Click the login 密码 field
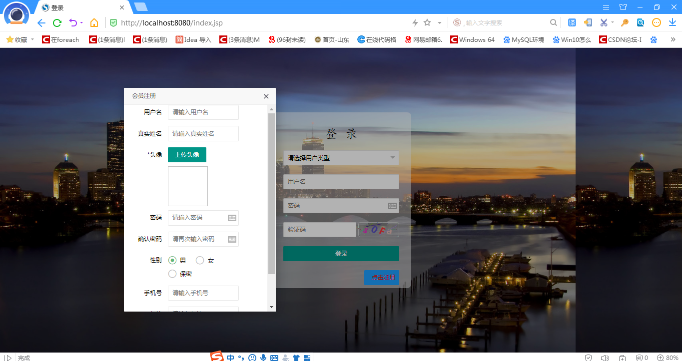Screen dimensions: 682x361 (341, 206)
